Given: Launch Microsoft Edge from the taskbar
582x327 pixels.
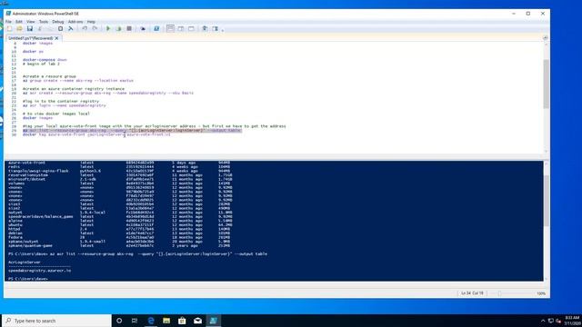Looking at the screenshot, I should point(151,321).
